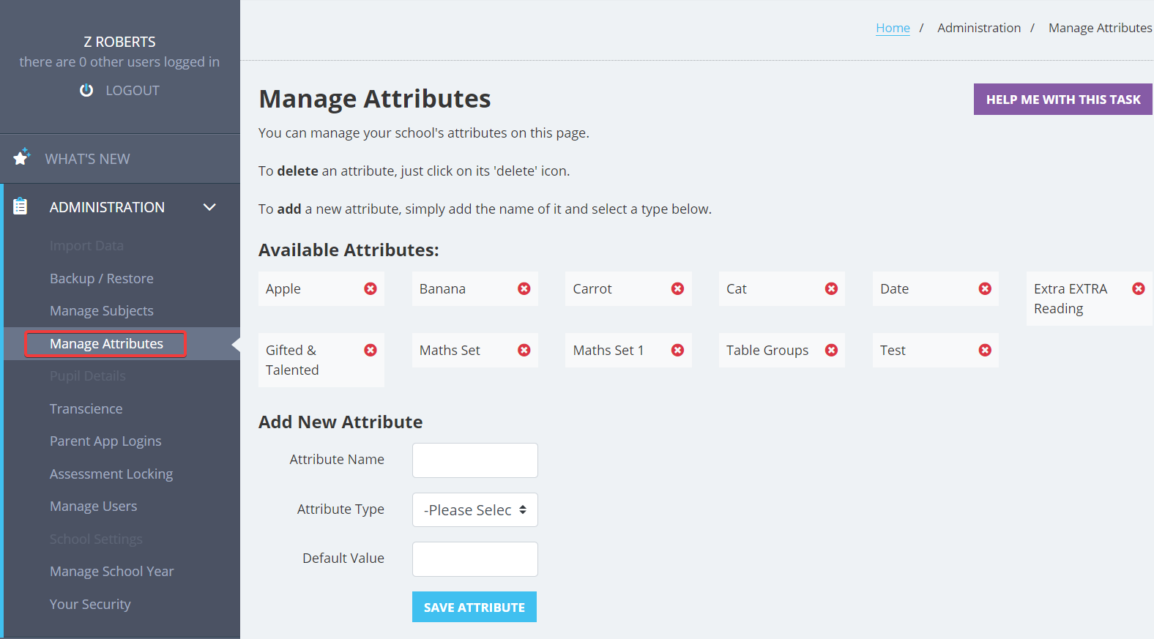1154x639 pixels.
Task: Delete the Extra EXTRA Reading attribute
Action: coord(1139,289)
